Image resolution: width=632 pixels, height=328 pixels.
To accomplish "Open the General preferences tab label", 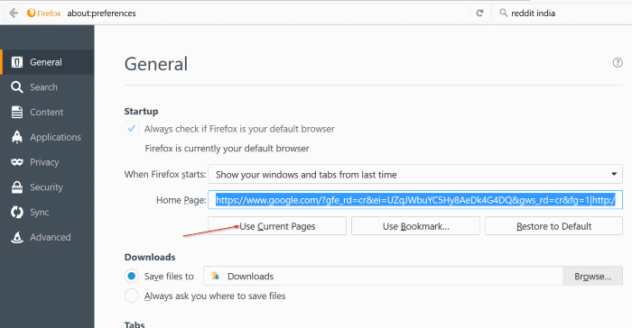I will [x=46, y=62].
